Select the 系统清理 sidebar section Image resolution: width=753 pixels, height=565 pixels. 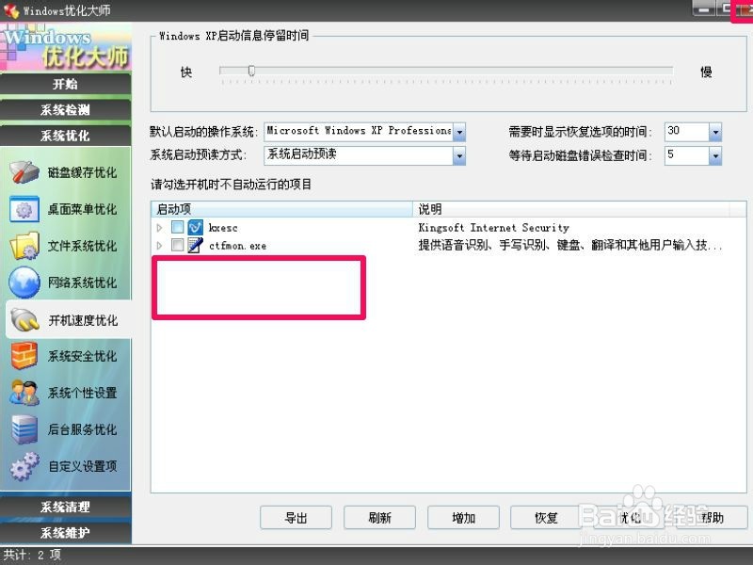pos(65,507)
